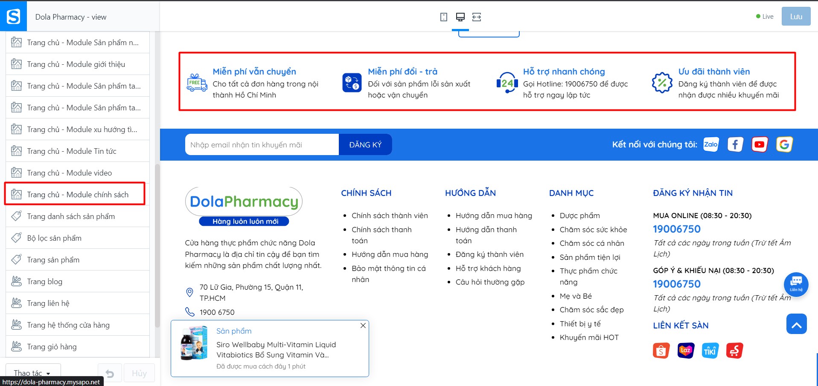Click the Lazada marketplace icon

[x=686, y=351]
